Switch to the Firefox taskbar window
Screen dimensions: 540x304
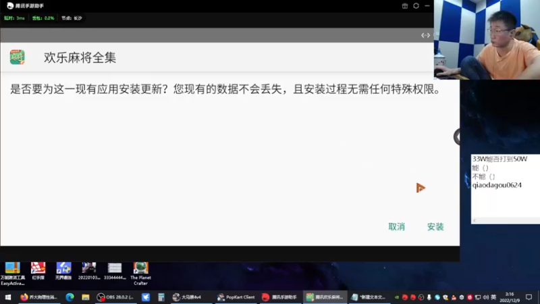click(x=38, y=297)
